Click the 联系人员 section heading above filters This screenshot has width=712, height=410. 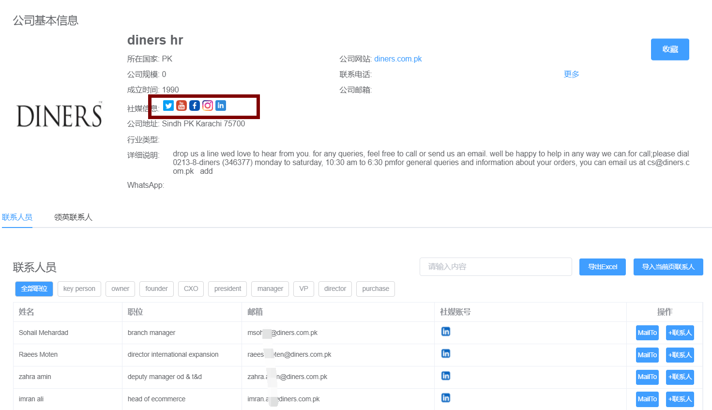point(34,267)
